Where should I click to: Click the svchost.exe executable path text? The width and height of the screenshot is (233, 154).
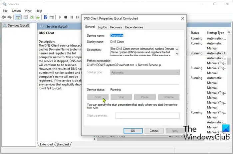tap(124, 65)
